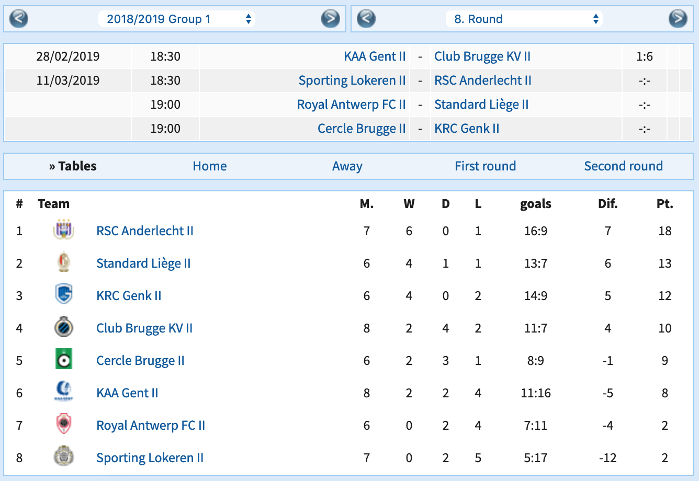Click the Cercle Brugge II green crest

64,360
